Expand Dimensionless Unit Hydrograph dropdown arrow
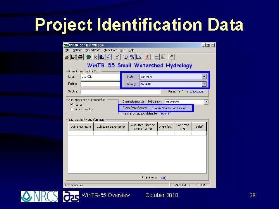Viewport: 279px width, 209px height. 206,102
